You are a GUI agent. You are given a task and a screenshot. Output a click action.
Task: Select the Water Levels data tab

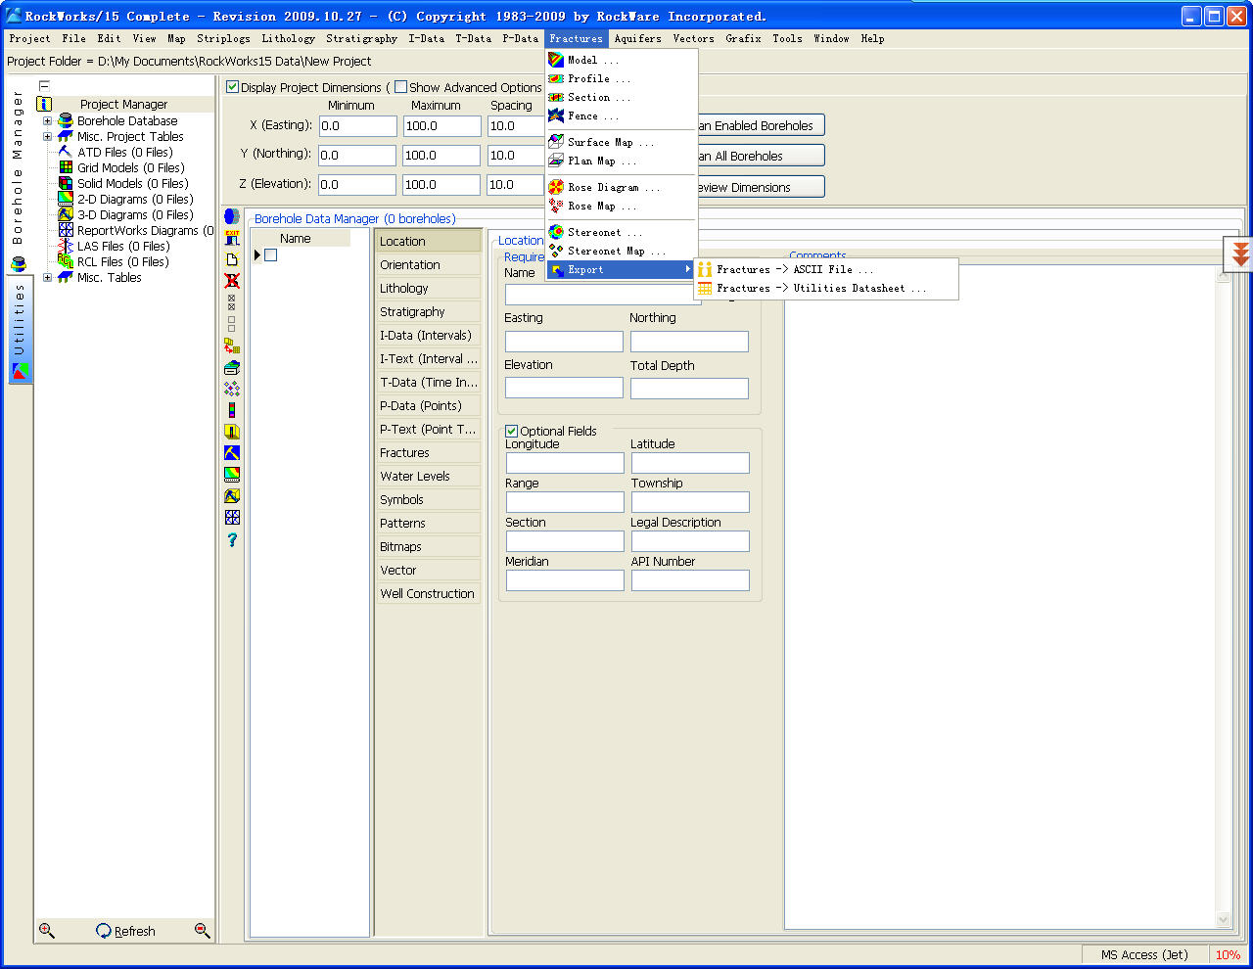(429, 476)
